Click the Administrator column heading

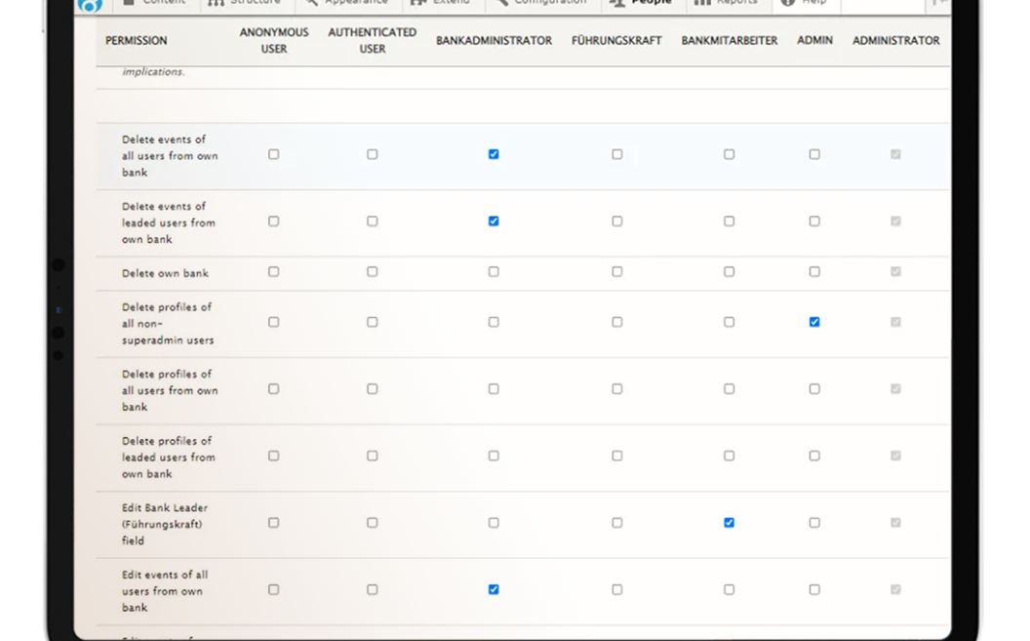click(895, 41)
